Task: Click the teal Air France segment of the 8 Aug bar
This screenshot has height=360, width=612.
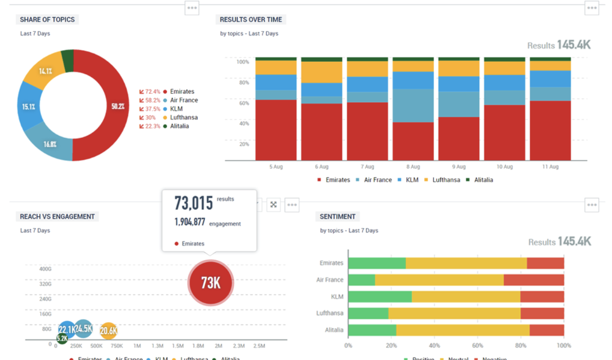Action: [413, 106]
